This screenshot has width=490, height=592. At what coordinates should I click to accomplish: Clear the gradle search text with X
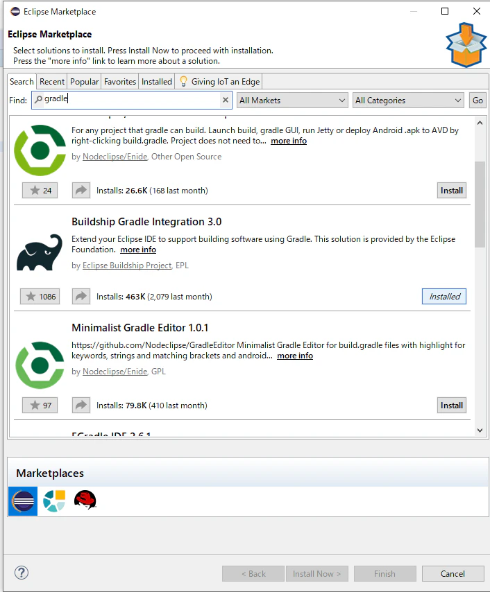pos(226,100)
